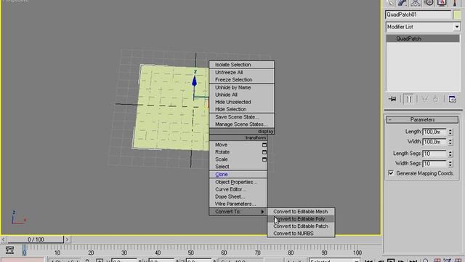The height and width of the screenshot is (262, 465).
Task: Toggle the Pin Stack icon
Action: (392, 99)
